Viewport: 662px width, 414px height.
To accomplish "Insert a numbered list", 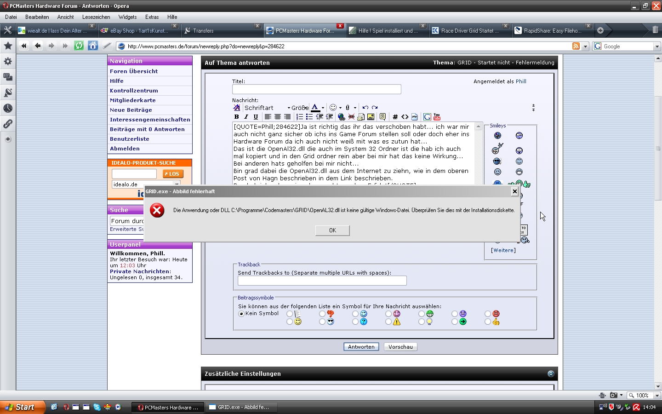I will tap(299, 117).
